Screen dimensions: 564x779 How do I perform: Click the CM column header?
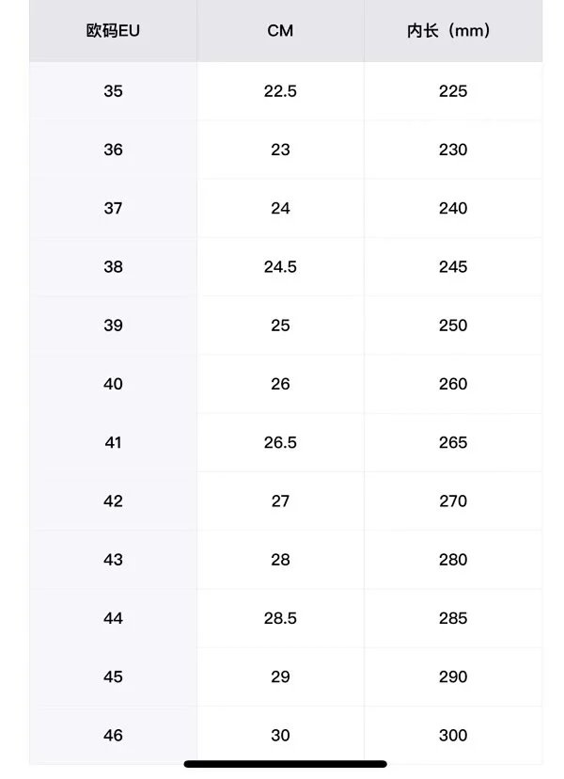pyautogui.click(x=280, y=31)
